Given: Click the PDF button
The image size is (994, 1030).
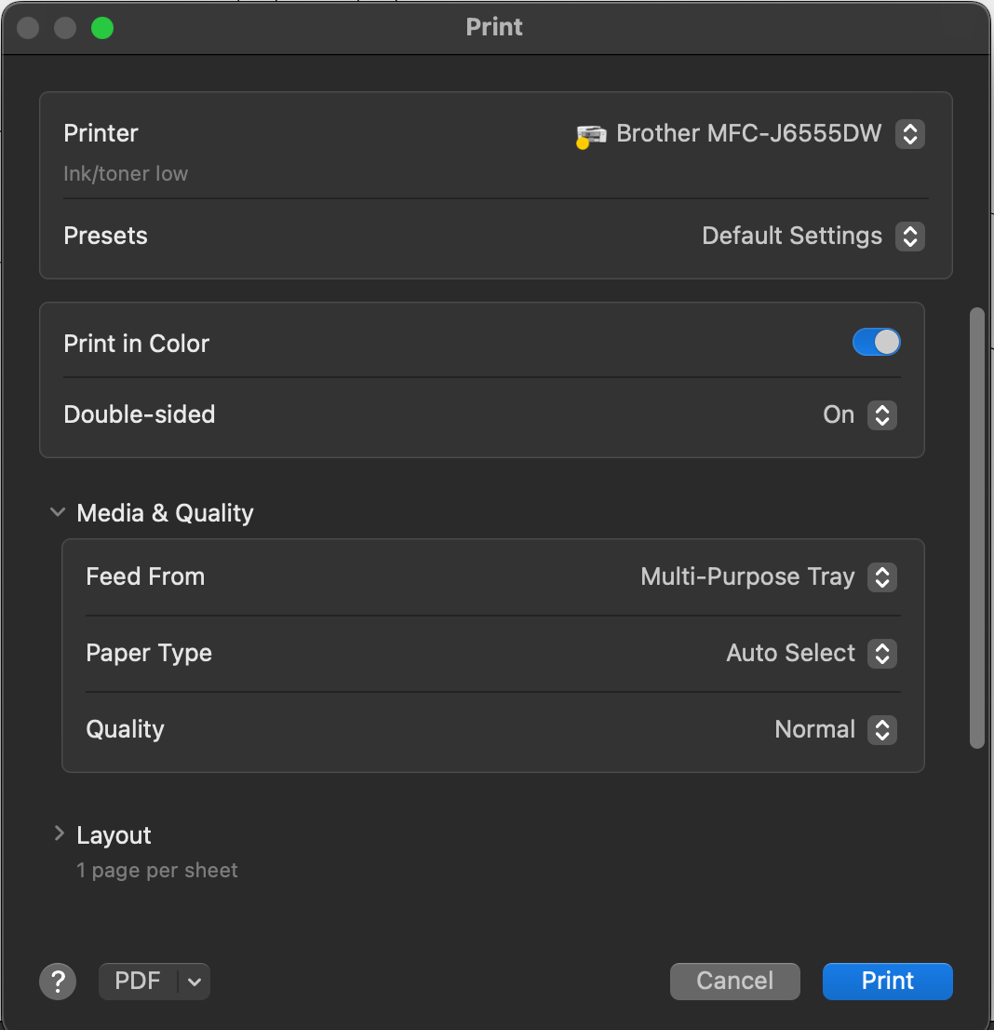Looking at the screenshot, I should click(x=138, y=982).
